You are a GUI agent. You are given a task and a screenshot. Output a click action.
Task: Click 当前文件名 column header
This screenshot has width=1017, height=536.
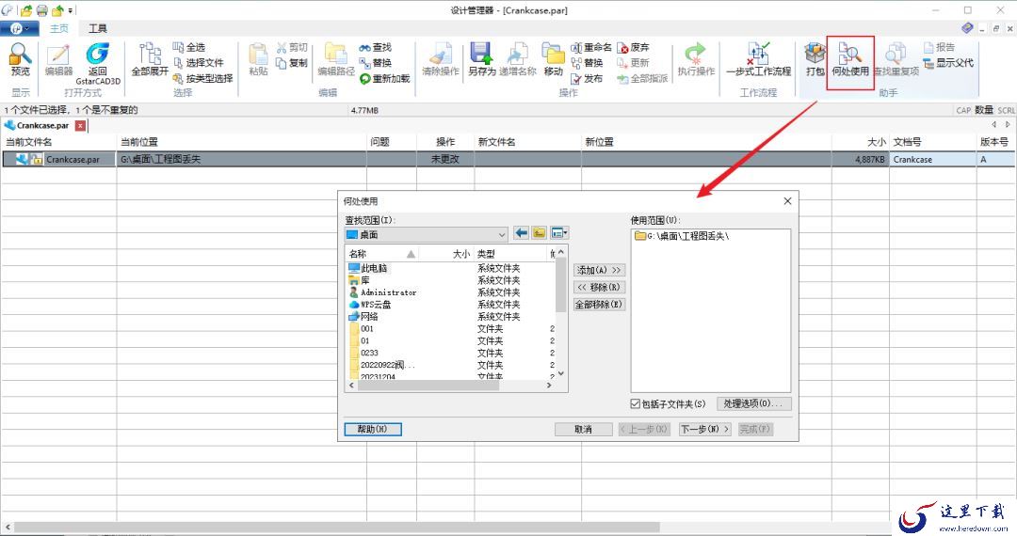pyautogui.click(x=59, y=142)
